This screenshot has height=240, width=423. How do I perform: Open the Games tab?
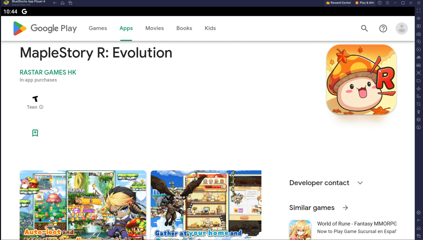pyautogui.click(x=98, y=28)
